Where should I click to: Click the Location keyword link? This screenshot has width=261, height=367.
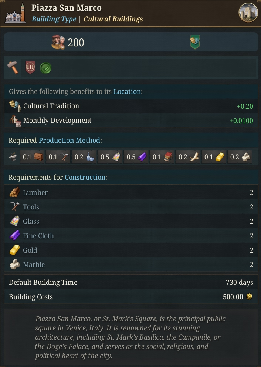tap(127, 91)
